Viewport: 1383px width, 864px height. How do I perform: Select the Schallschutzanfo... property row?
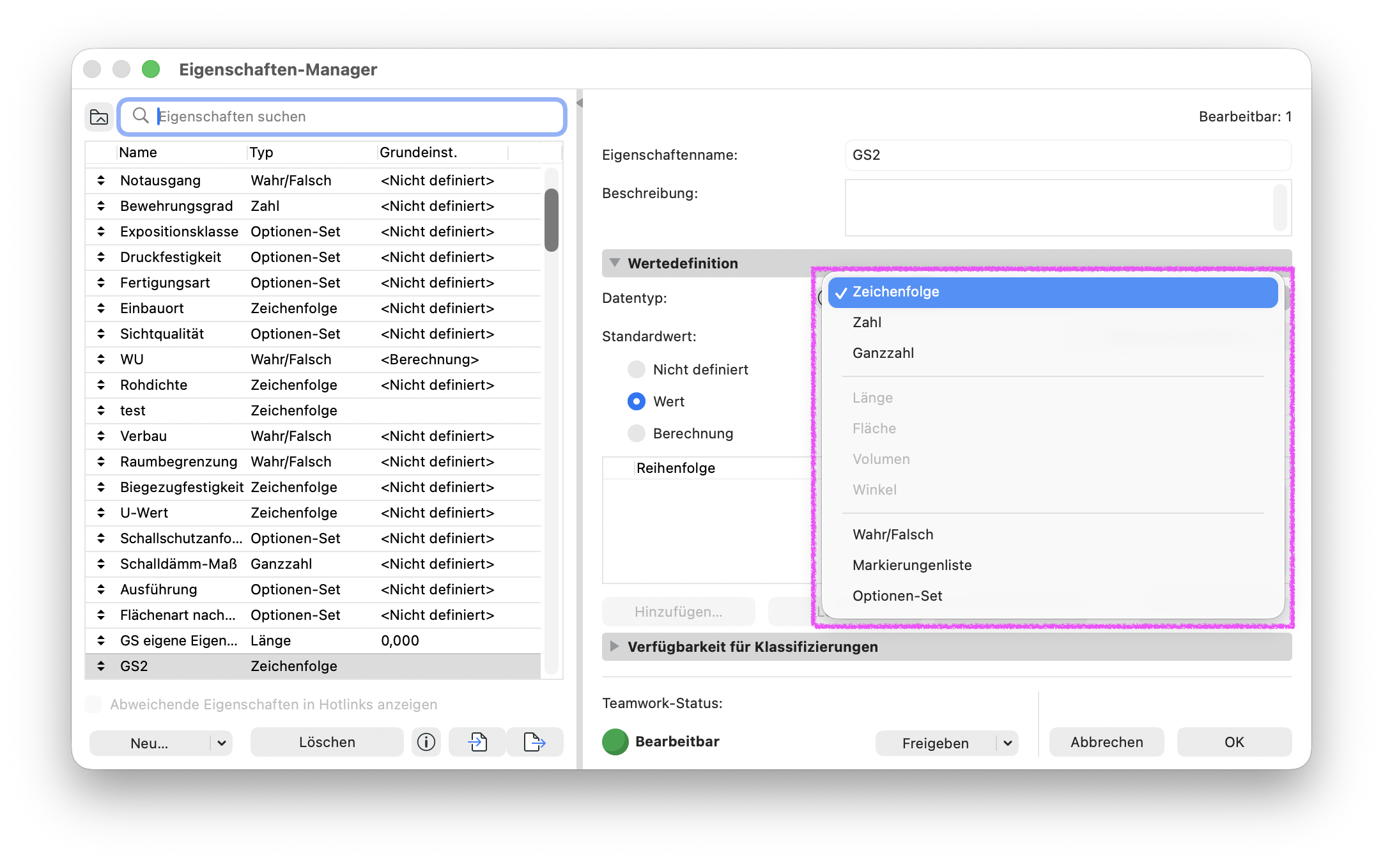coord(313,538)
